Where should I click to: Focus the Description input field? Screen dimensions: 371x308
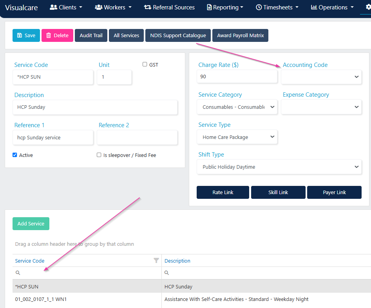pyautogui.click(x=95, y=107)
